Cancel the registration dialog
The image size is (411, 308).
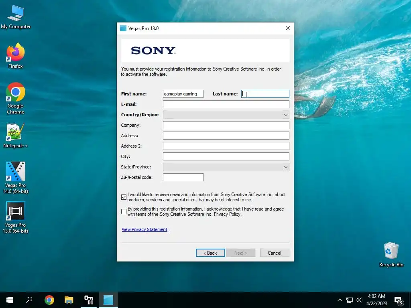[275, 253]
